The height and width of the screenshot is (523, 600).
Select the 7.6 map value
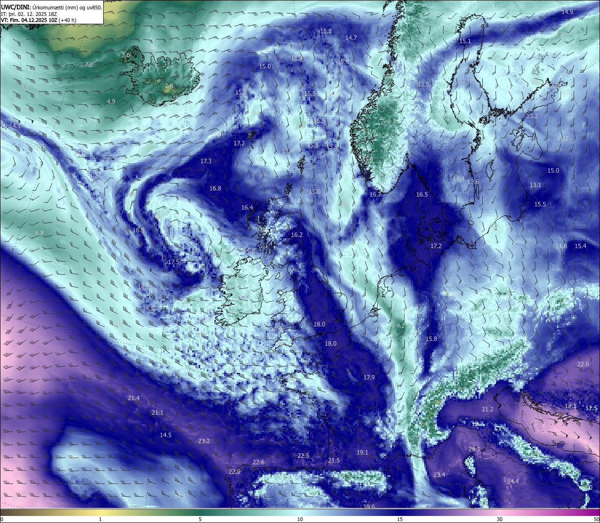(25, 88)
